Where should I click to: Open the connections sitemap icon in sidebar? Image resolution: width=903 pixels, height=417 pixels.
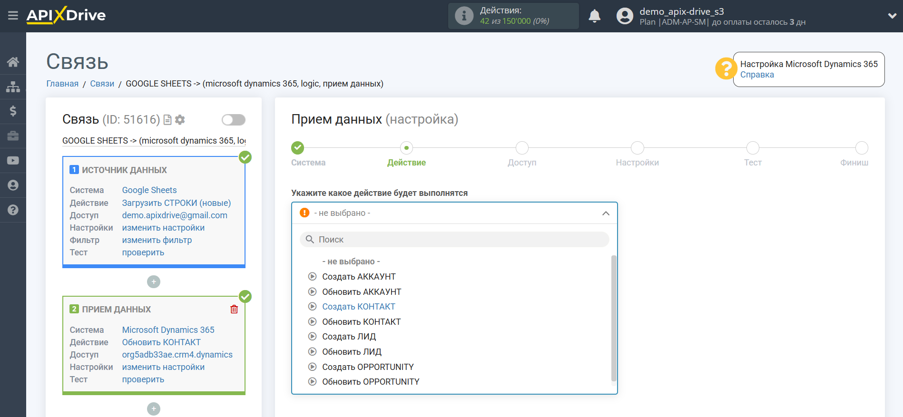coord(13,87)
